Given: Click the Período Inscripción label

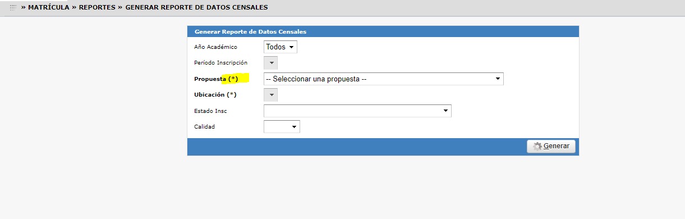Looking at the screenshot, I should coord(220,63).
